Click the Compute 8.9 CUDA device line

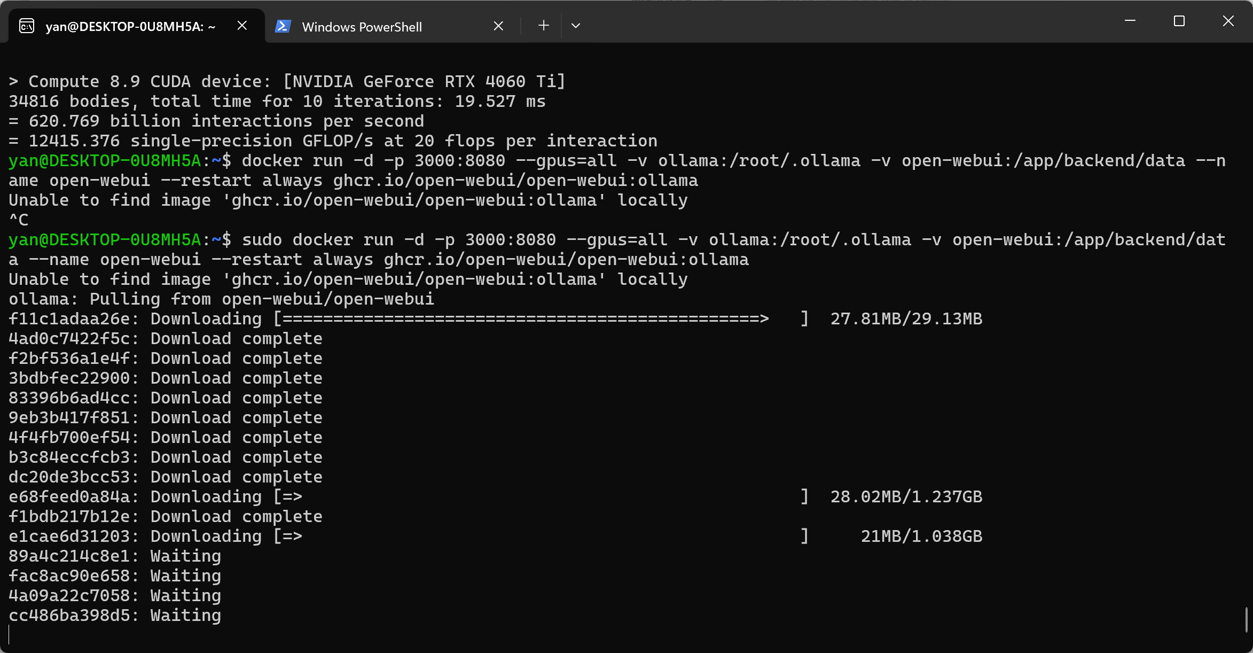(287, 82)
